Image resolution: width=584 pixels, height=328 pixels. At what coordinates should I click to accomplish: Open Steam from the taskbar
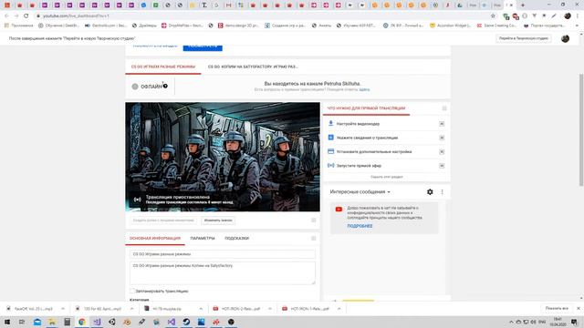coord(186,322)
